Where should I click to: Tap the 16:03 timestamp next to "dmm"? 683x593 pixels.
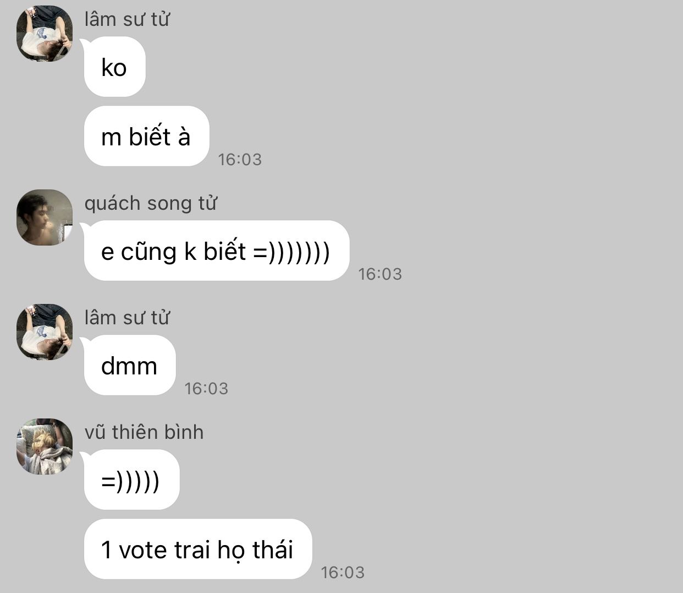pyautogui.click(x=206, y=388)
